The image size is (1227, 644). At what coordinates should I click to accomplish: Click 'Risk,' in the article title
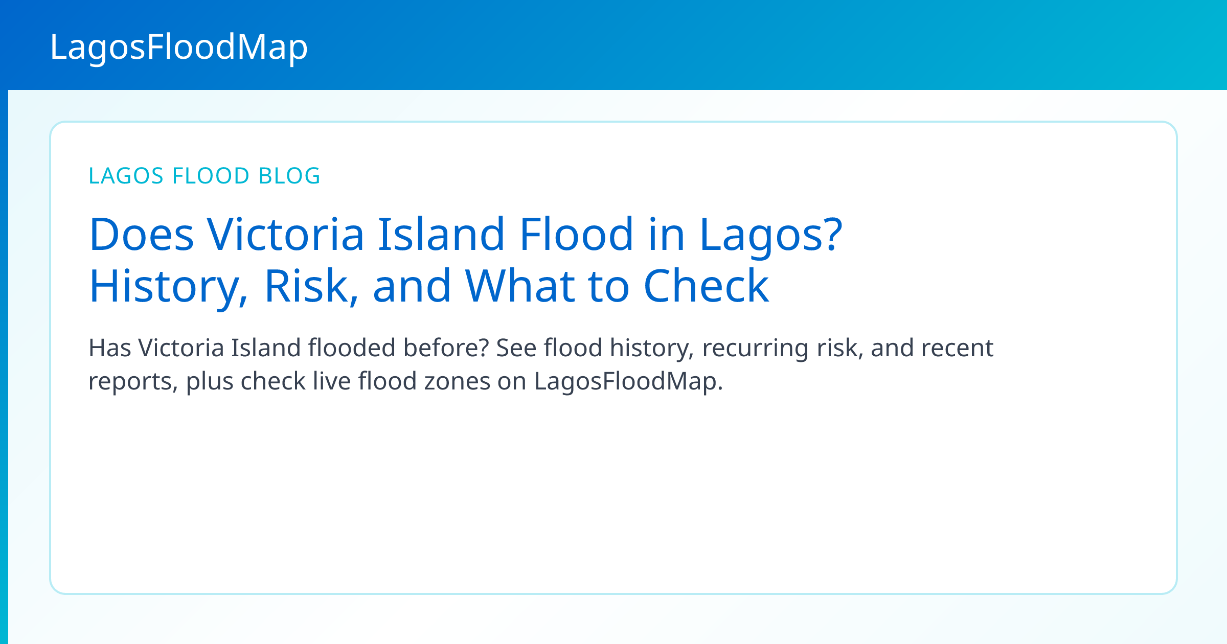(311, 286)
